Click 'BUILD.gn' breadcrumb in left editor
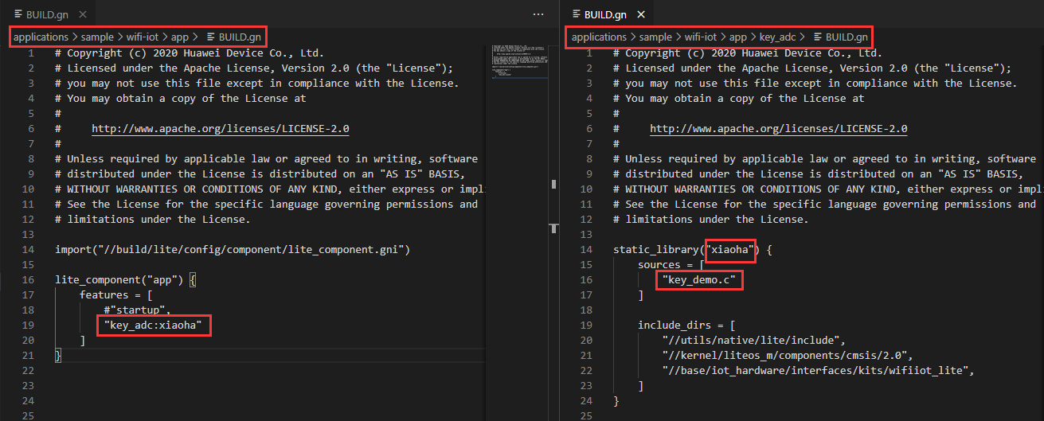The height and width of the screenshot is (421, 1044). [240, 37]
